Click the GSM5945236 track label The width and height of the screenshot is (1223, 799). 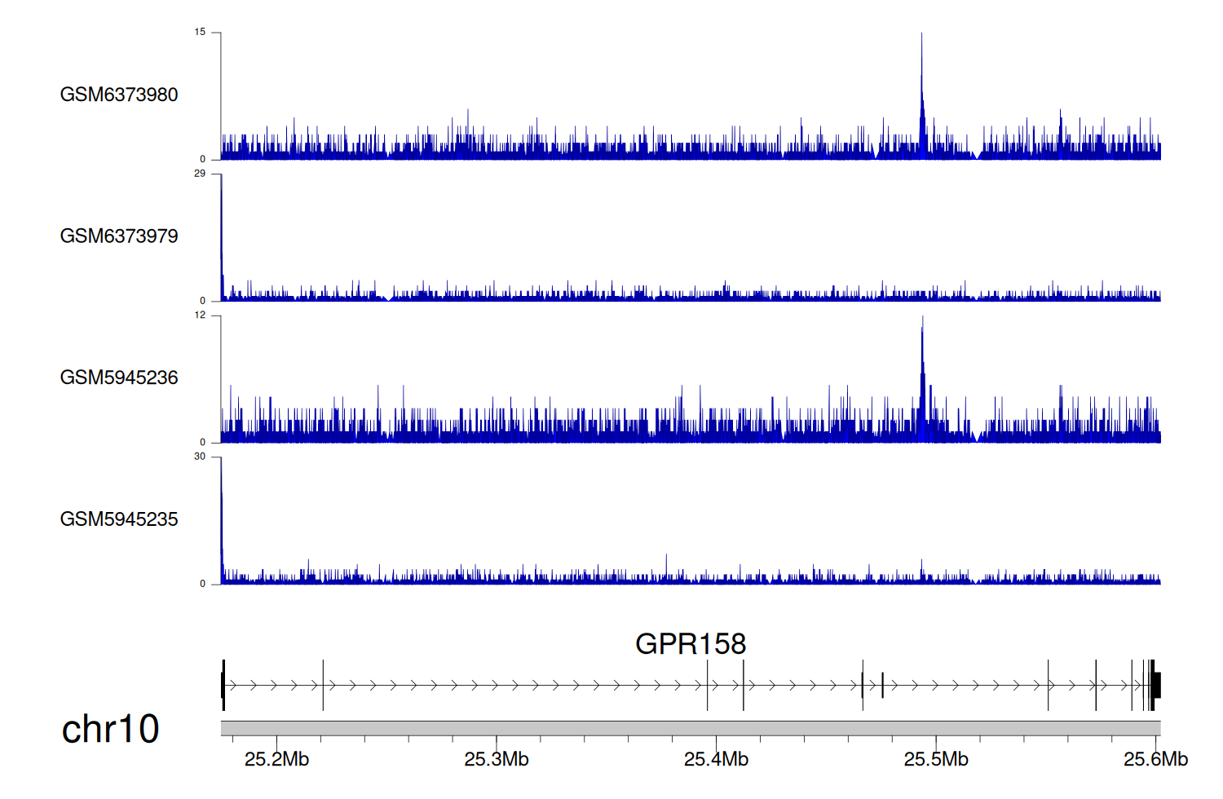pyautogui.click(x=119, y=377)
